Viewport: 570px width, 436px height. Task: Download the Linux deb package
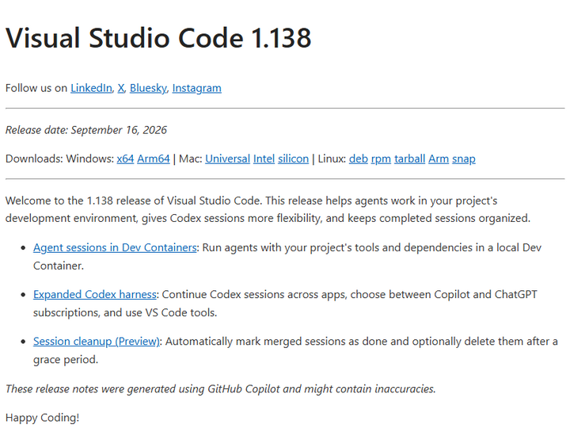[x=359, y=159]
